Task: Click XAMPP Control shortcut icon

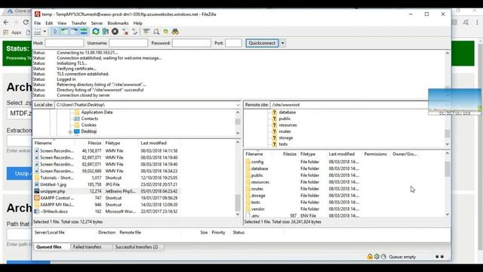Action: coord(37,198)
